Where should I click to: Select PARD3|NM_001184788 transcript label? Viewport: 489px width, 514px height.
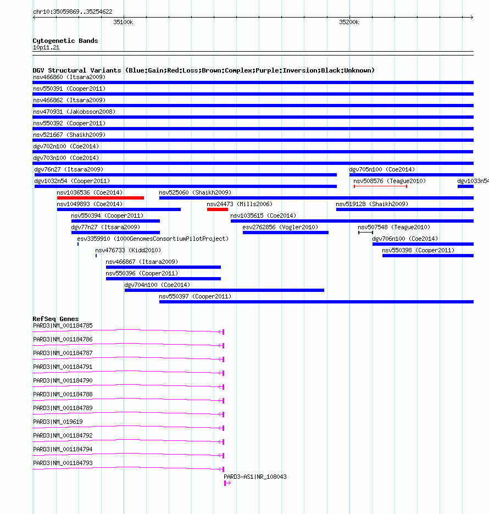(x=63, y=394)
